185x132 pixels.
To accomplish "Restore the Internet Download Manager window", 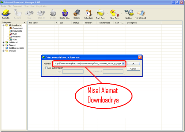I will pos(177,2).
